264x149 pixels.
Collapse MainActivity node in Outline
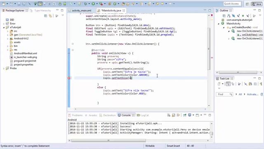[219, 24]
